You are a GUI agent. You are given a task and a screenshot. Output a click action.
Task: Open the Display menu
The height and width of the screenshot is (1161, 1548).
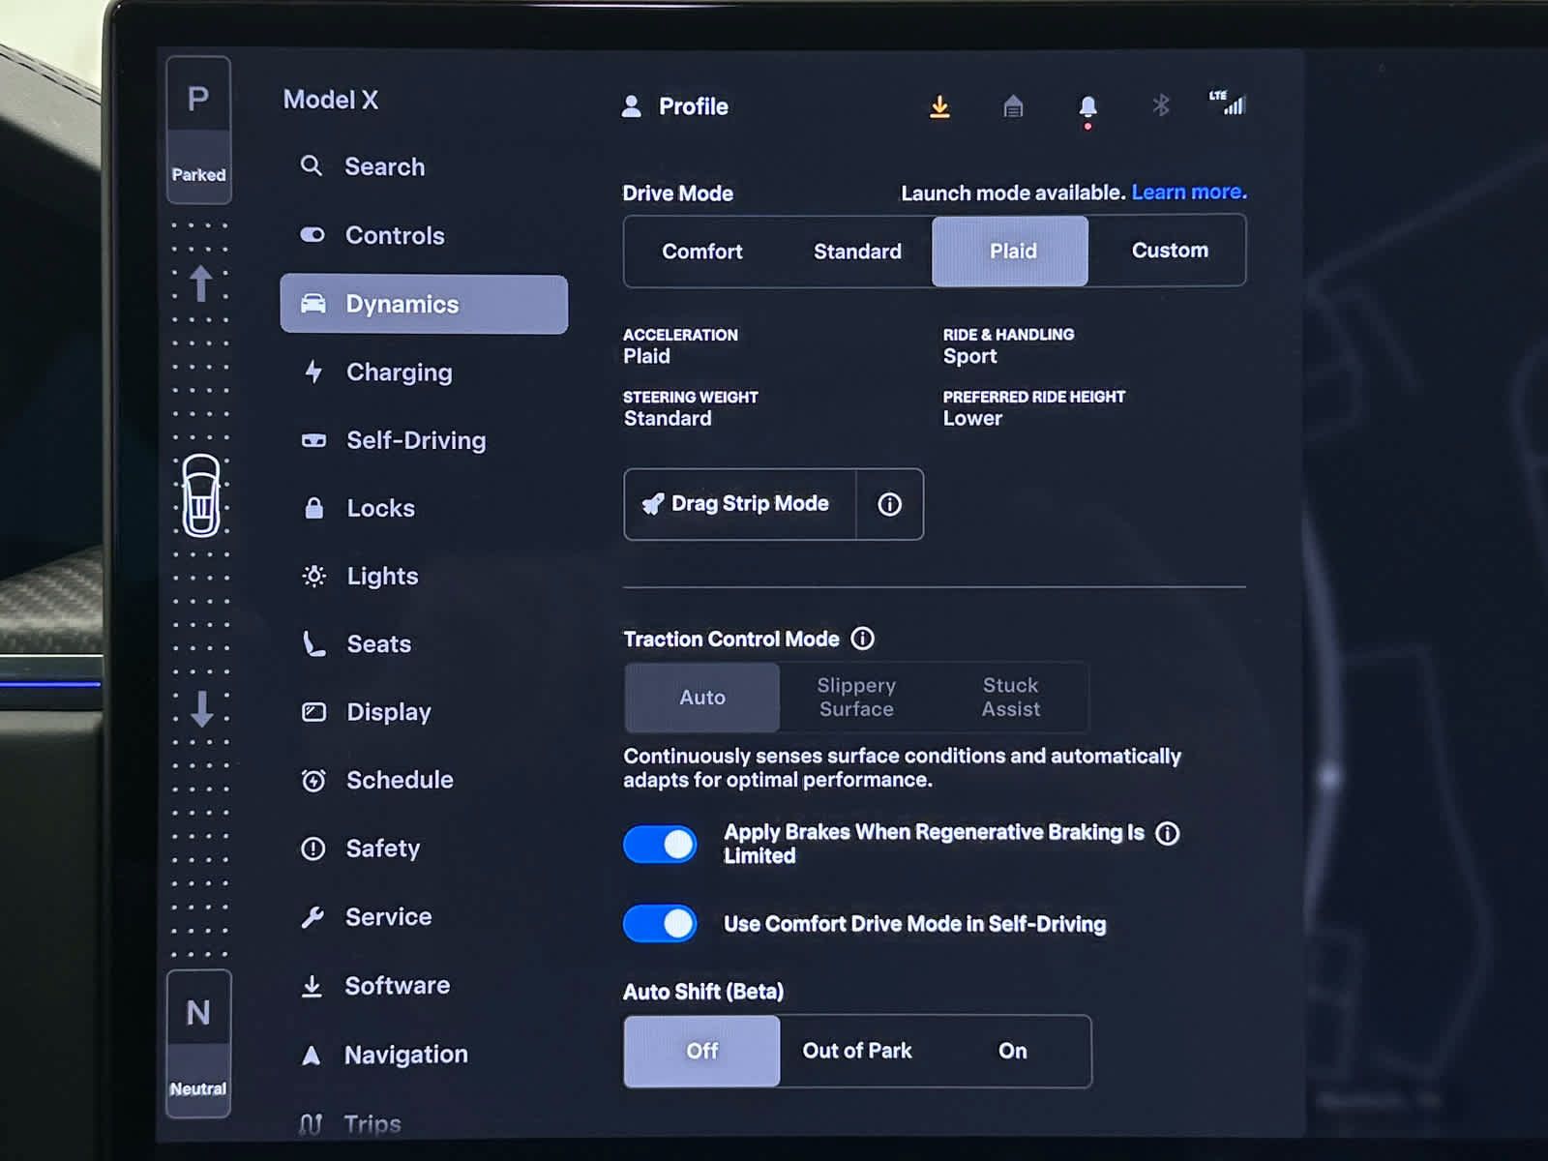tap(424, 713)
